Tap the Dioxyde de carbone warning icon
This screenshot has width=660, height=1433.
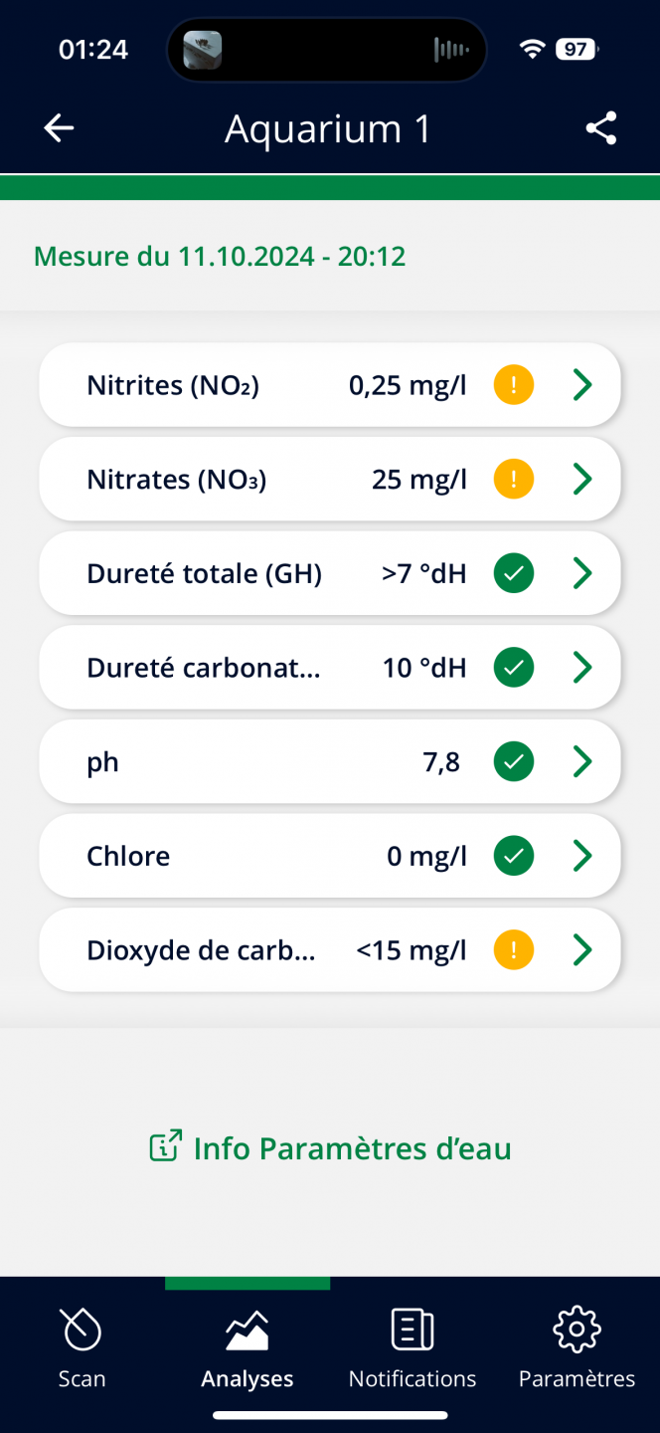coord(514,950)
